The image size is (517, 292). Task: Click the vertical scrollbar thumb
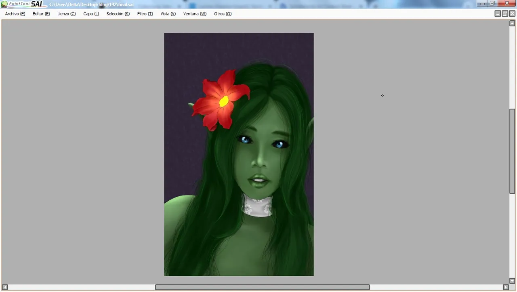[512, 151]
